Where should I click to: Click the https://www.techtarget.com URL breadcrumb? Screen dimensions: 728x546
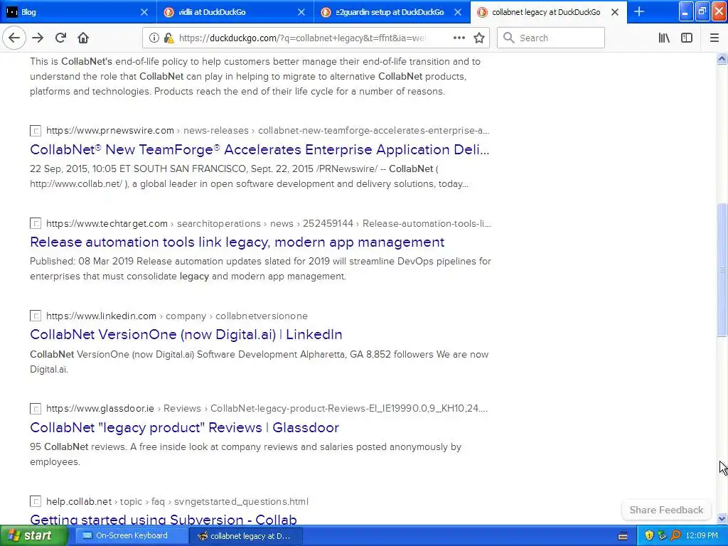[x=107, y=223]
